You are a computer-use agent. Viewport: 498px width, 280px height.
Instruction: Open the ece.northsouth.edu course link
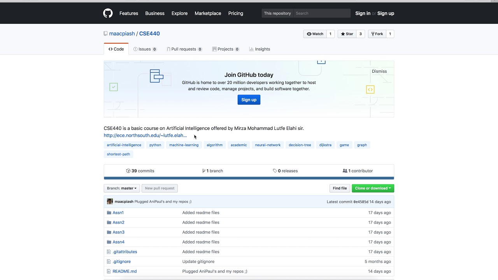(145, 135)
